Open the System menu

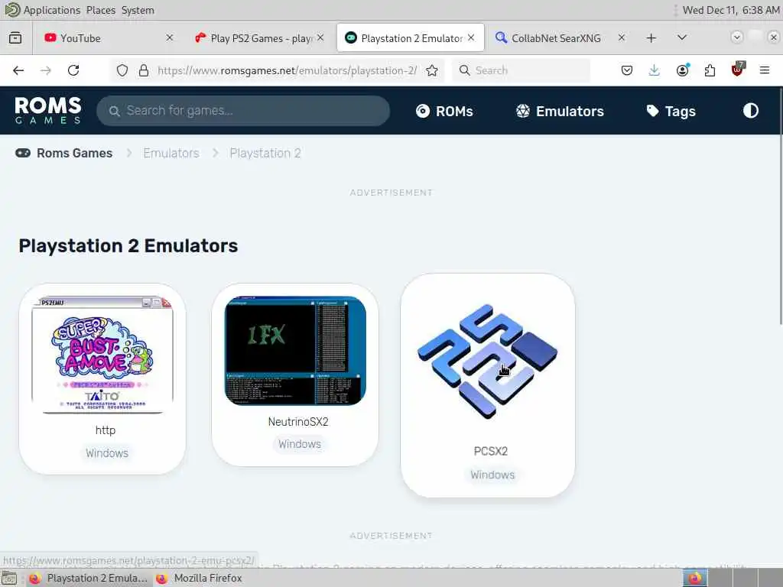click(x=138, y=10)
